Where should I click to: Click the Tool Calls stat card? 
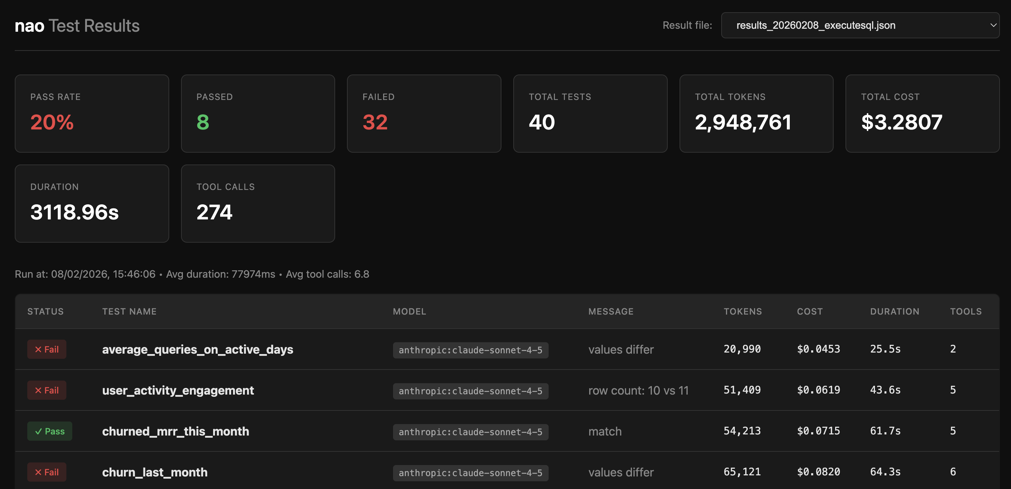point(257,203)
